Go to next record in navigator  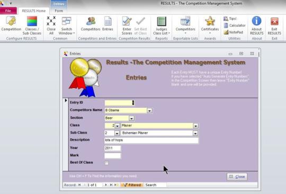click(x=106, y=185)
